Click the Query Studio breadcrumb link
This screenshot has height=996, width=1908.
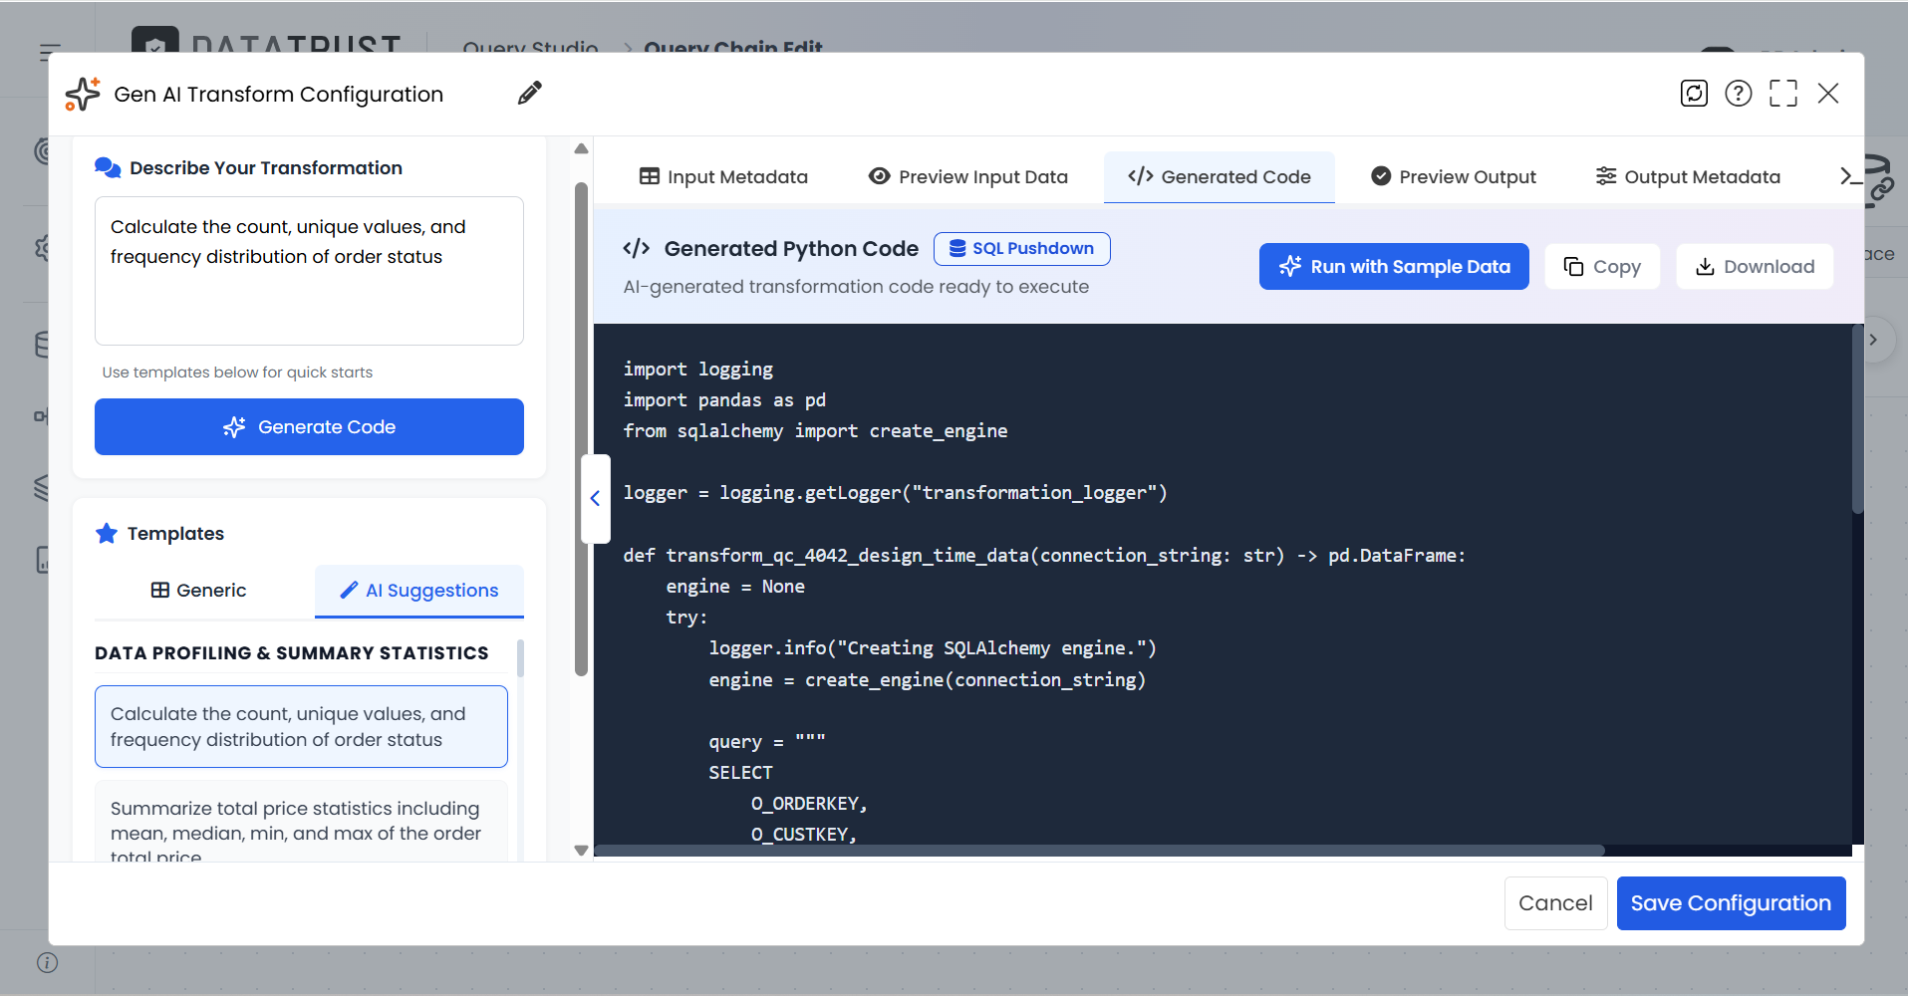pos(531,48)
